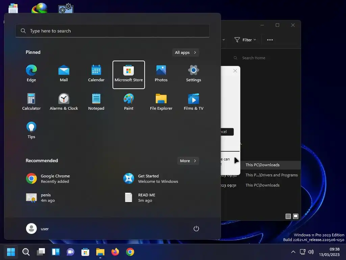The image size is (346, 260).
Task: Focus the Type here to search box
Action: (x=112, y=31)
